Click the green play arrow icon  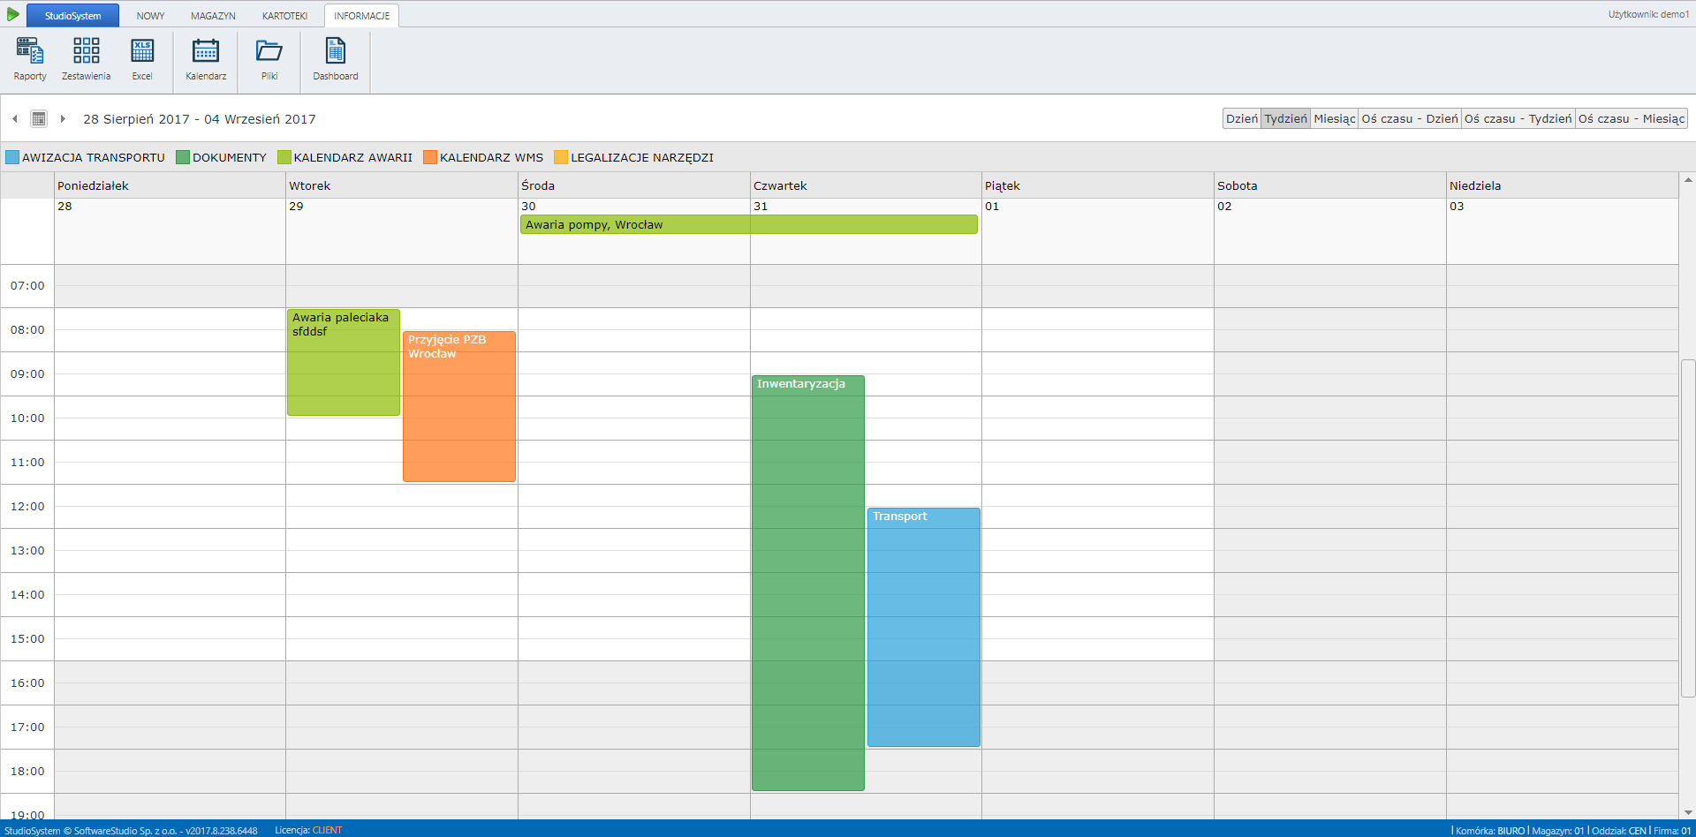[x=12, y=14]
